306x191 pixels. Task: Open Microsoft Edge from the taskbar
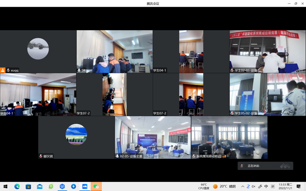tap(17, 186)
